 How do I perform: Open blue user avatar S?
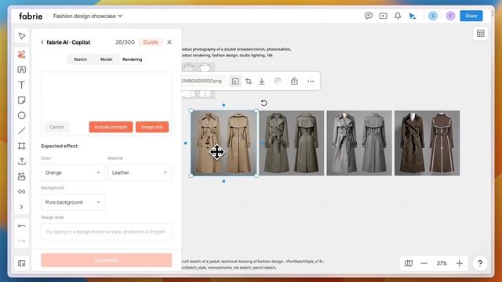[x=433, y=16]
